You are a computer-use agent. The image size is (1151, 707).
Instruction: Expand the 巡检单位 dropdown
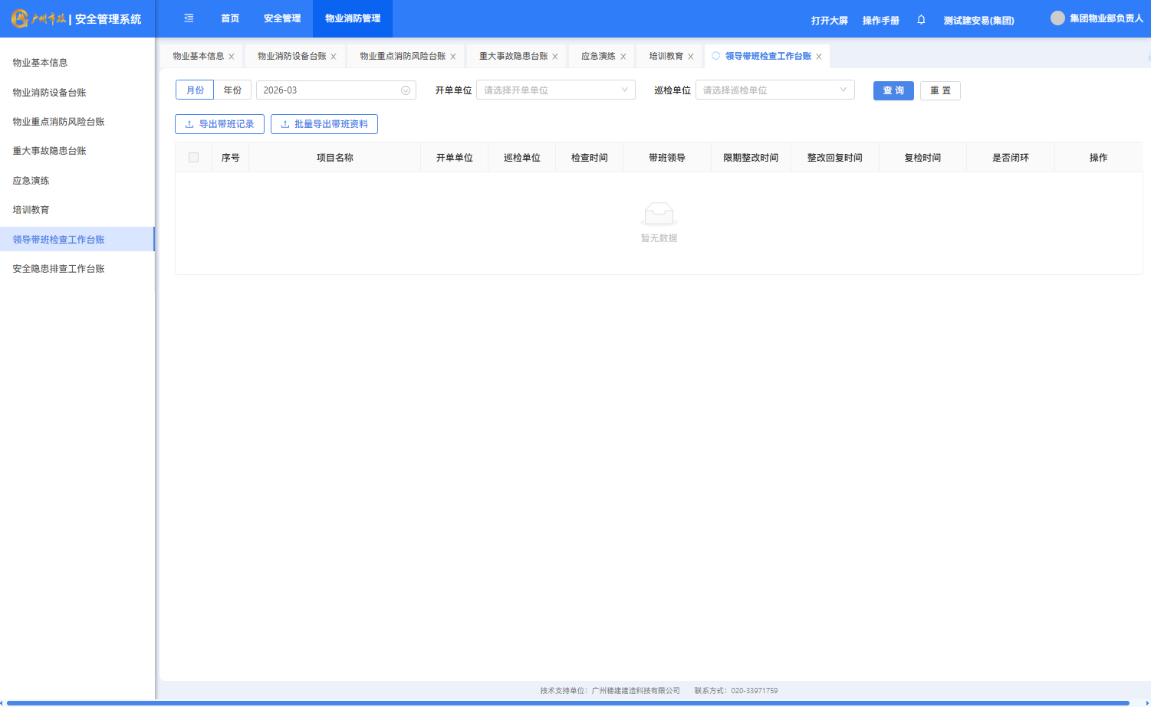[774, 90]
